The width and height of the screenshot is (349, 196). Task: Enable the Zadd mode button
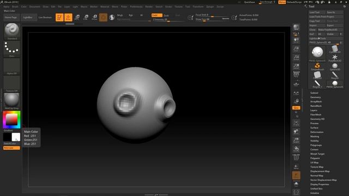pos(157,15)
